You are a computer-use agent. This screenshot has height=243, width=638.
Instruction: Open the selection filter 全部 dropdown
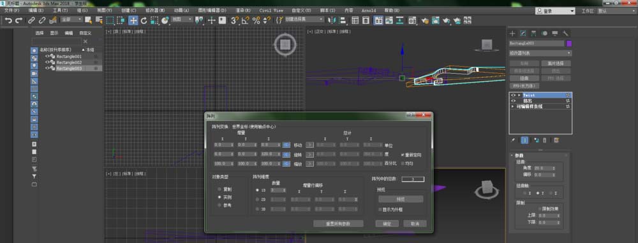tap(71, 19)
